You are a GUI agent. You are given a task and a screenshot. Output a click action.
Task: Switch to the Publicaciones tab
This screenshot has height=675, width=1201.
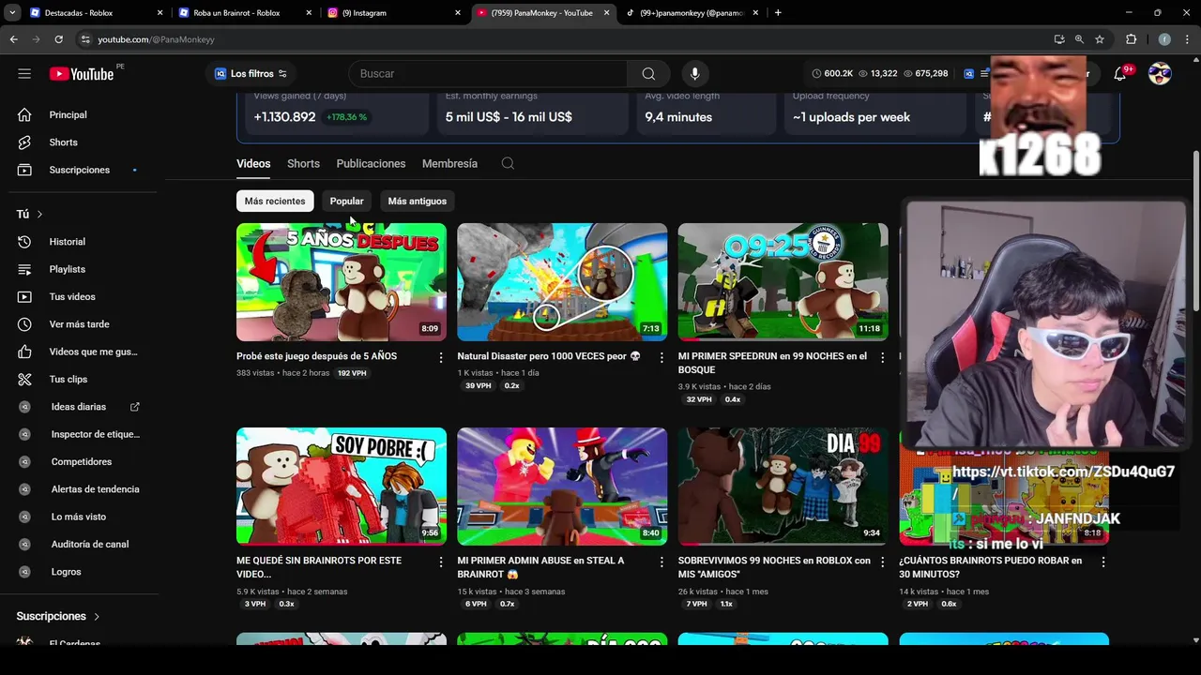point(371,163)
